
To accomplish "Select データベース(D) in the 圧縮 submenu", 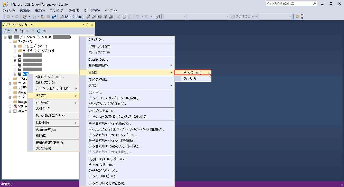I will coord(193,73).
